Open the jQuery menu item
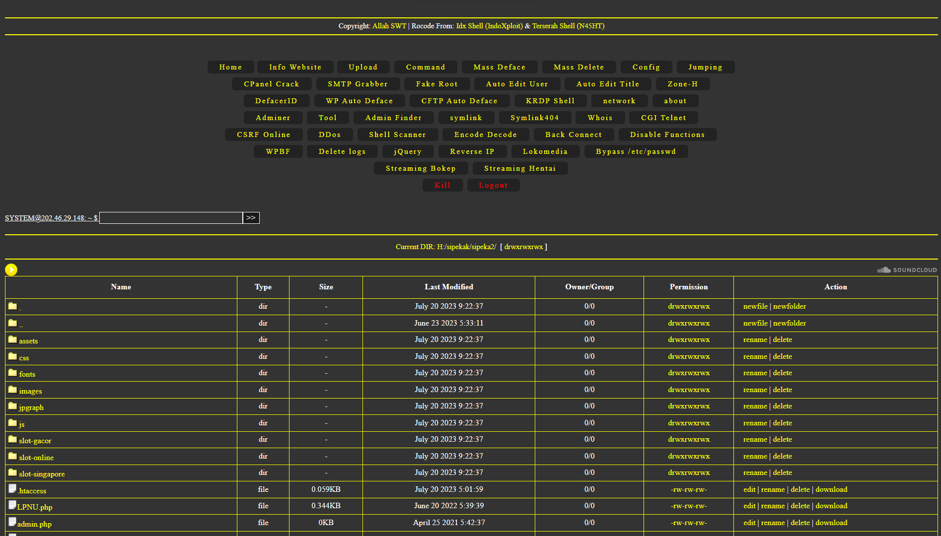The height and width of the screenshot is (536, 941). pos(408,151)
